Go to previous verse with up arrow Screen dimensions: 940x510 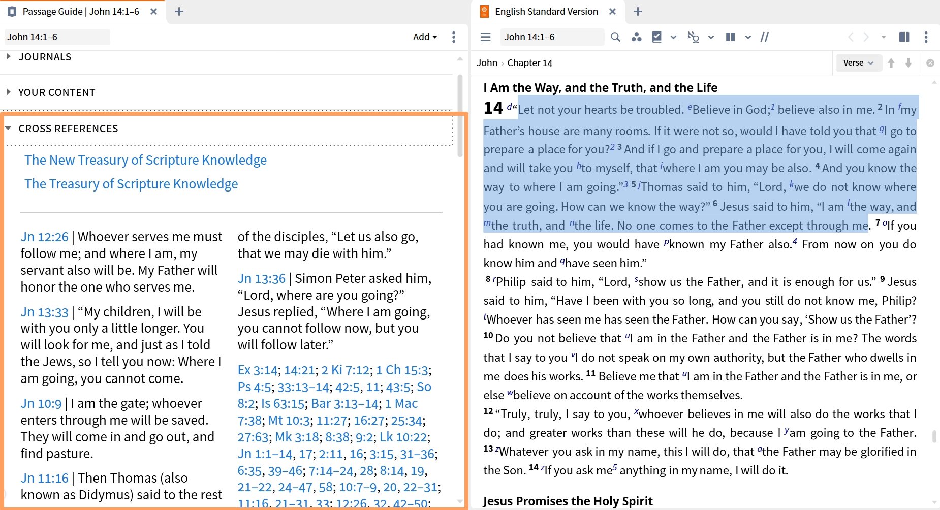[891, 63]
